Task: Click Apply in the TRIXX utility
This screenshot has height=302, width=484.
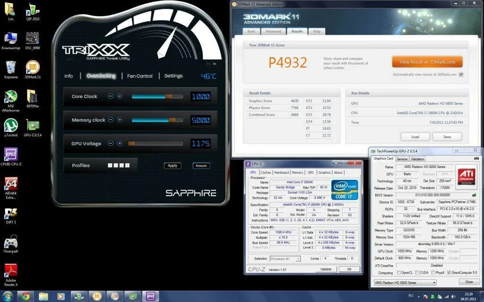Action: coord(173,166)
